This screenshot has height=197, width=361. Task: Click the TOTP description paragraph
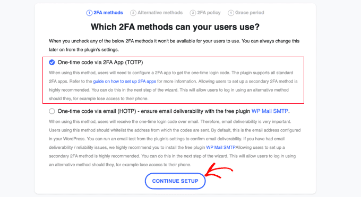pos(173,86)
